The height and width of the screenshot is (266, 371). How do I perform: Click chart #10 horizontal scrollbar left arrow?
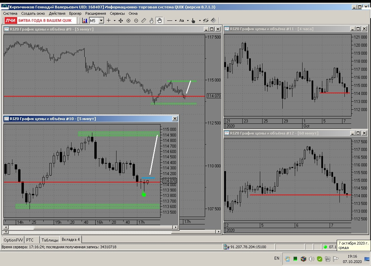6,227
